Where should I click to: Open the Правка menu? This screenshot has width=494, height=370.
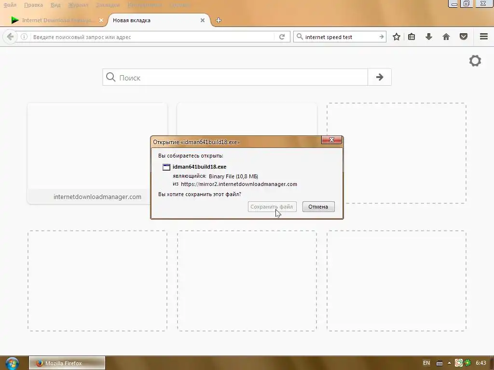[x=33, y=5]
